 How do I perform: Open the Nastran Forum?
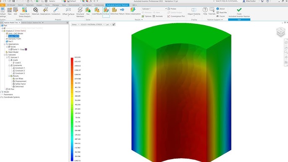220,16
